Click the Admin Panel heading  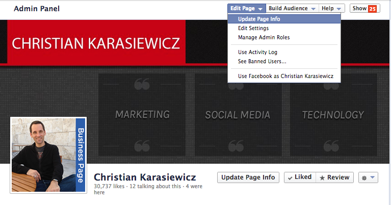pos(37,9)
